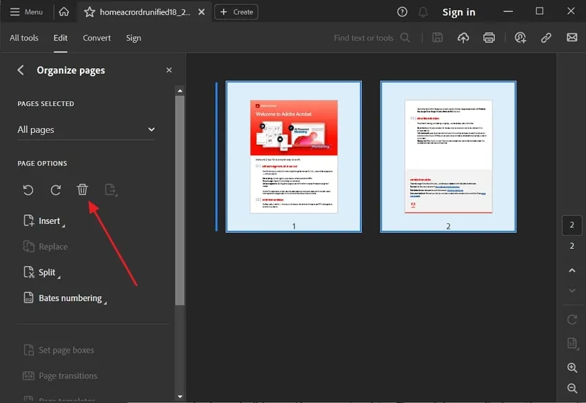Click the extract pages icon
This screenshot has height=403, width=586.
tap(110, 189)
